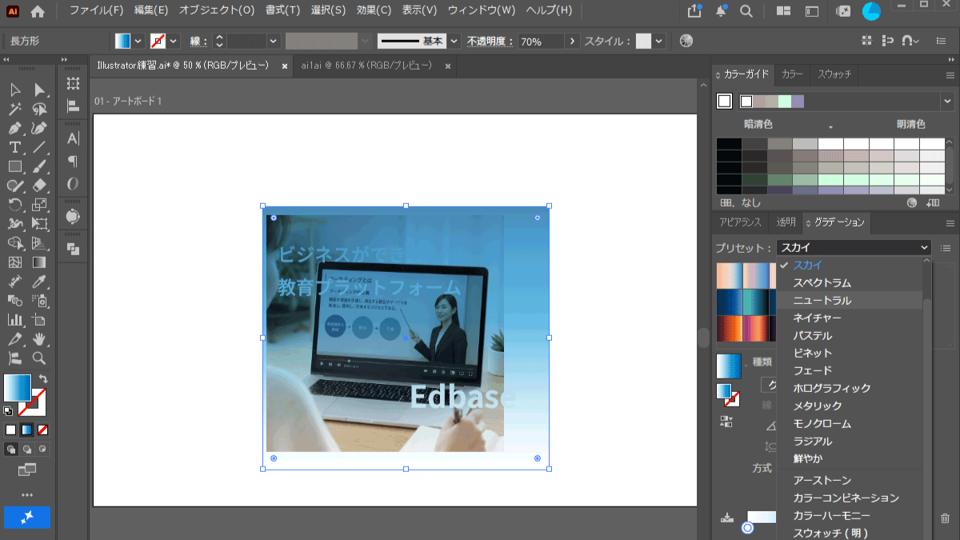Open the Pathfinder panel icon
Screen dimensions: 960x540
tap(73, 249)
